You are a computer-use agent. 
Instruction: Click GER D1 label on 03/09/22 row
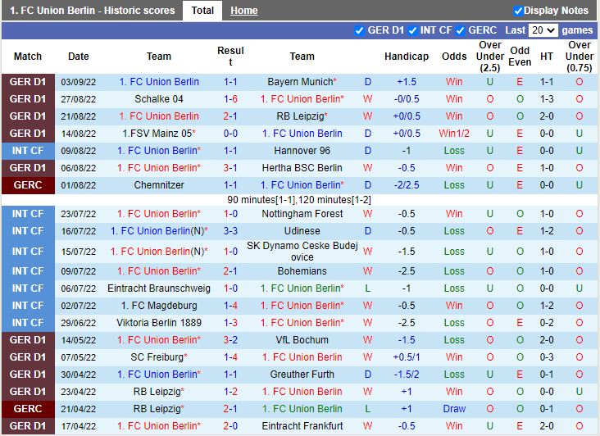pos(28,82)
